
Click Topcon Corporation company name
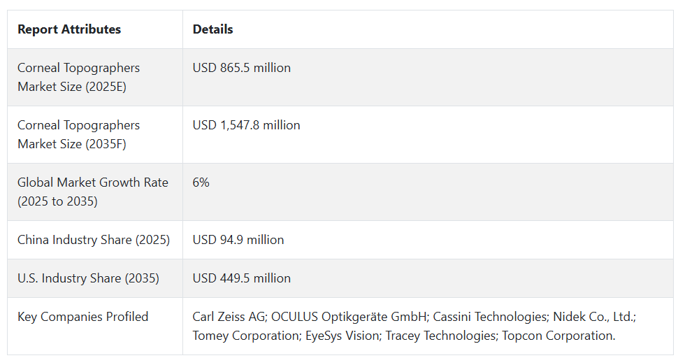coord(557,336)
